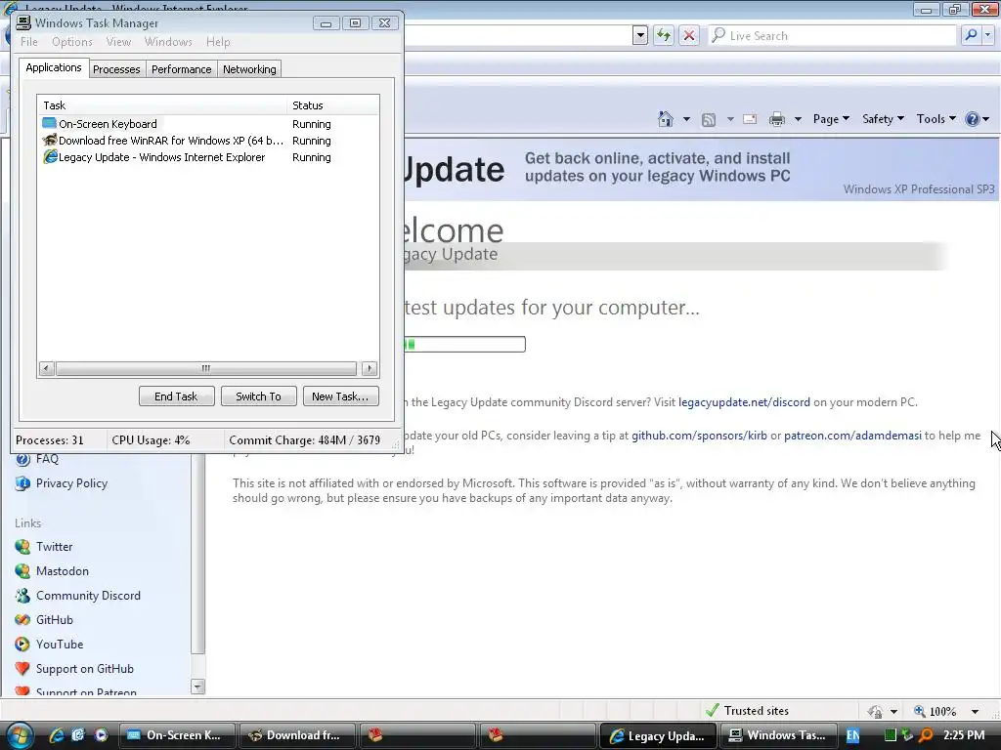Click the Task column header
Image resolution: width=1001 pixels, height=750 pixels.
[x=163, y=105]
